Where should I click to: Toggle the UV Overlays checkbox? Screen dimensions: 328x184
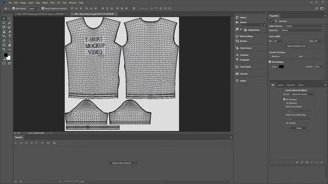[270, 62]
